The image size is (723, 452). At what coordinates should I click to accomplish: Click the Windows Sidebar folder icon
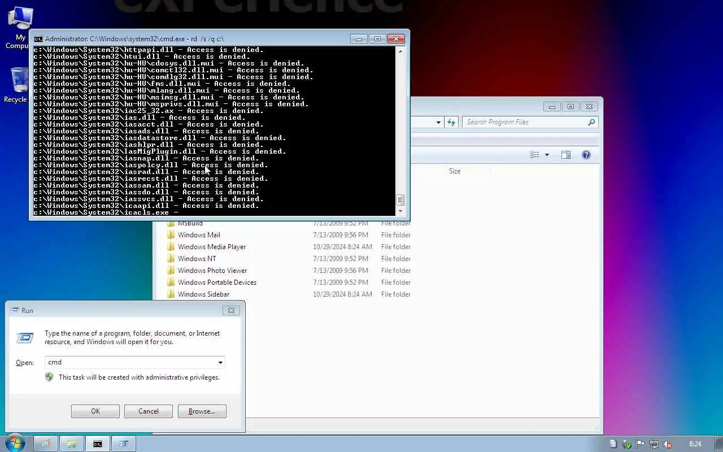pyautogui.click(x=171, y=294)
